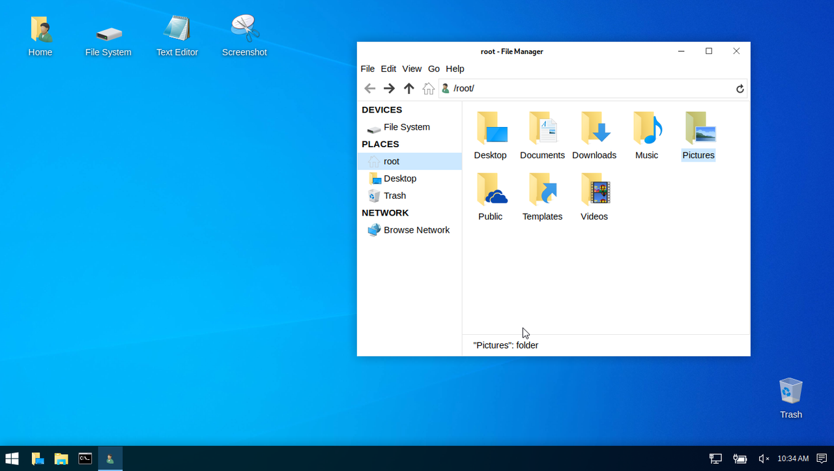Open the Videos folder
834x471 pixels.
pyautogui.click(x=594, y=192)
